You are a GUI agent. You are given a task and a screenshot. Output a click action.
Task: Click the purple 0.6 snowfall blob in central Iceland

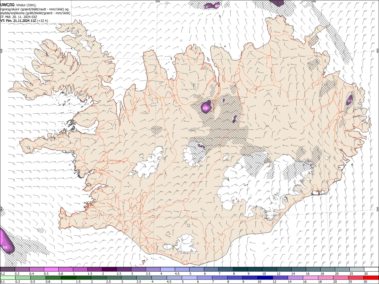point(206,107)
